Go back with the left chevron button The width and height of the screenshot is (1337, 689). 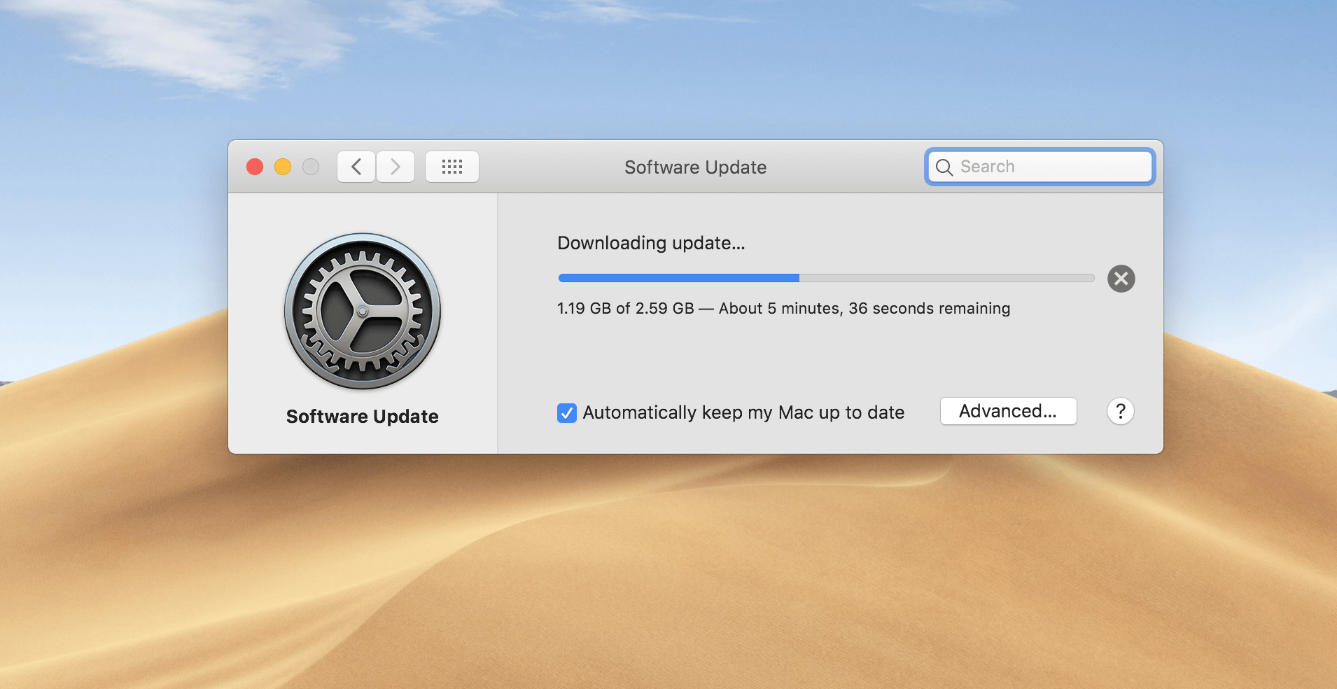(356, 167)
